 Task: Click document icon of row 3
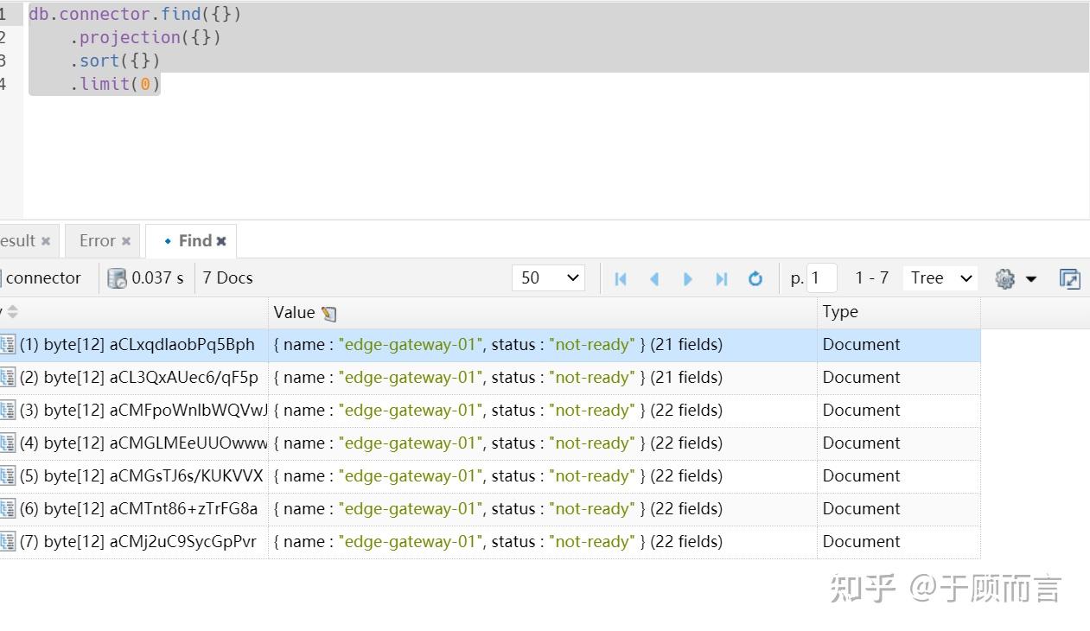(8, 411)
